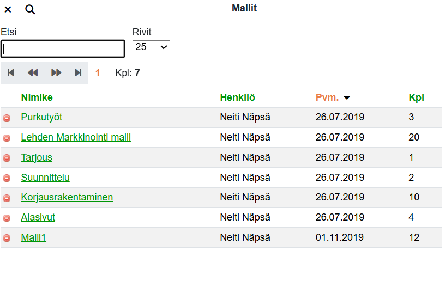
Task: Toggle sort arrow next to Pvm.
Action: coord(347,98)
